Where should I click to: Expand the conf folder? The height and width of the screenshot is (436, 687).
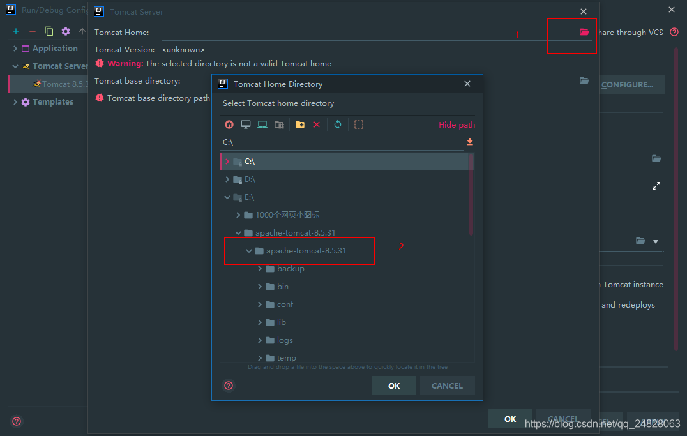(260, 304)
